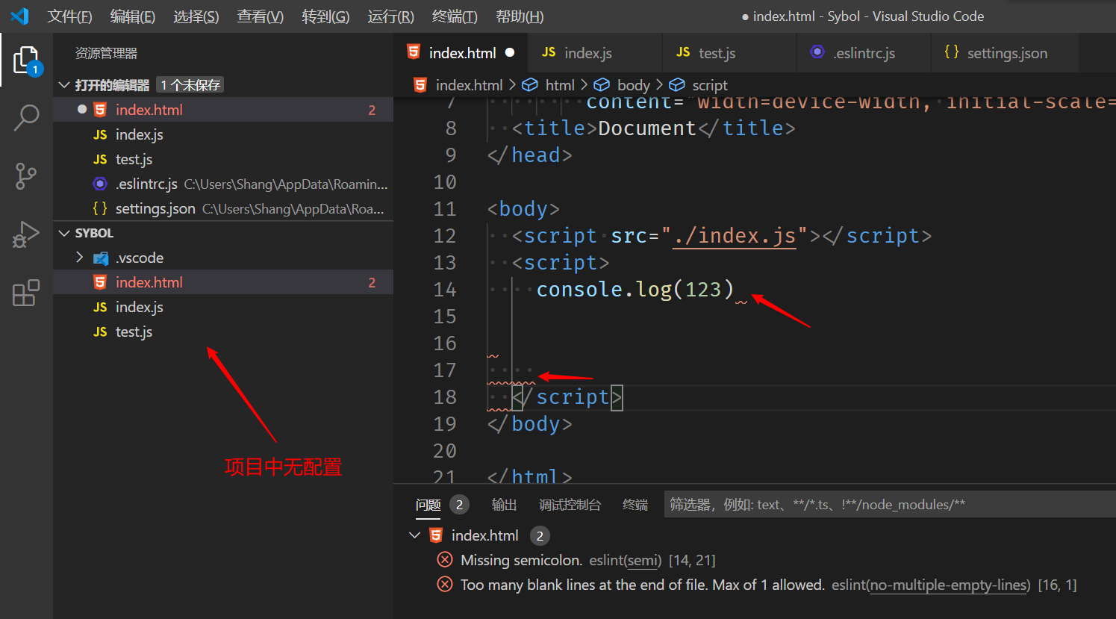Click braces icon on settings.json tab
The width and height of the screenshot is (1116, 619).
pyautogui.click(x=951, y=52)
